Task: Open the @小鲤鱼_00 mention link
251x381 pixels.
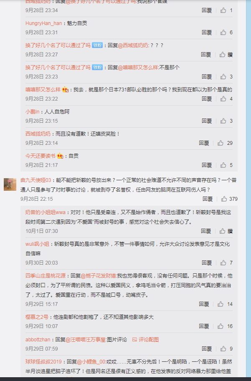Action: coord(91,361)
